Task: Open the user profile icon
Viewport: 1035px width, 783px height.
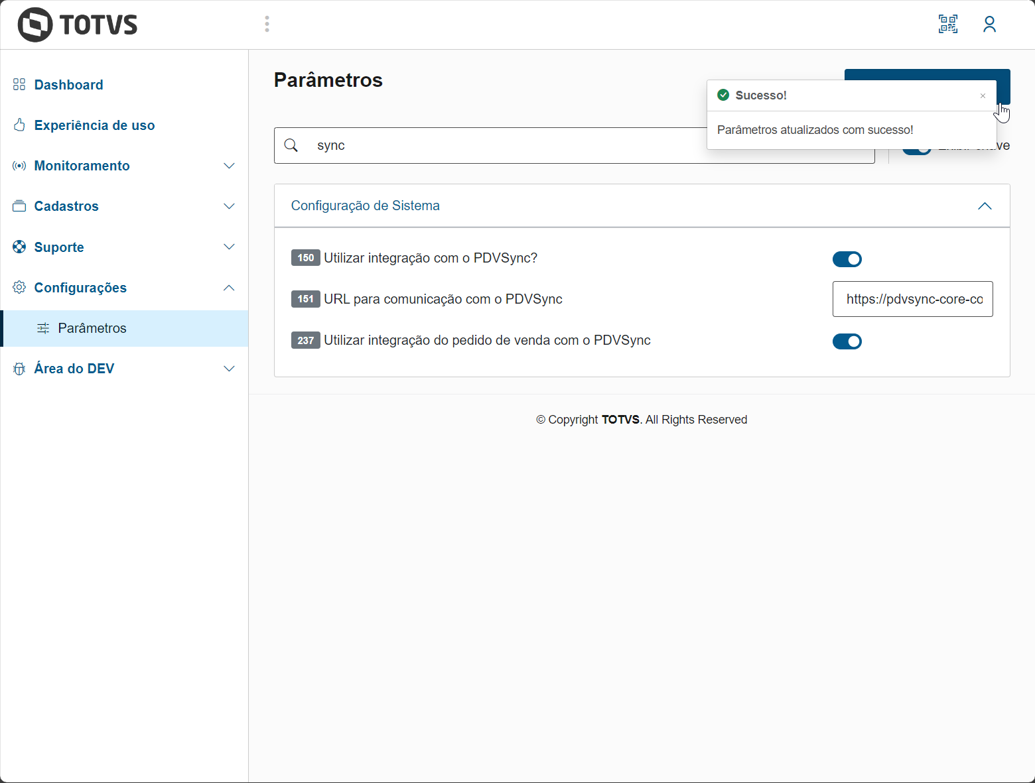Action: click(x=989, y=25)
